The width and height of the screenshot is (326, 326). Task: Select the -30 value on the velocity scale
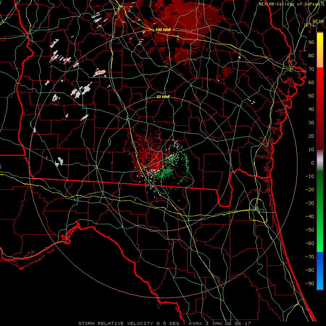click(310, 203)
